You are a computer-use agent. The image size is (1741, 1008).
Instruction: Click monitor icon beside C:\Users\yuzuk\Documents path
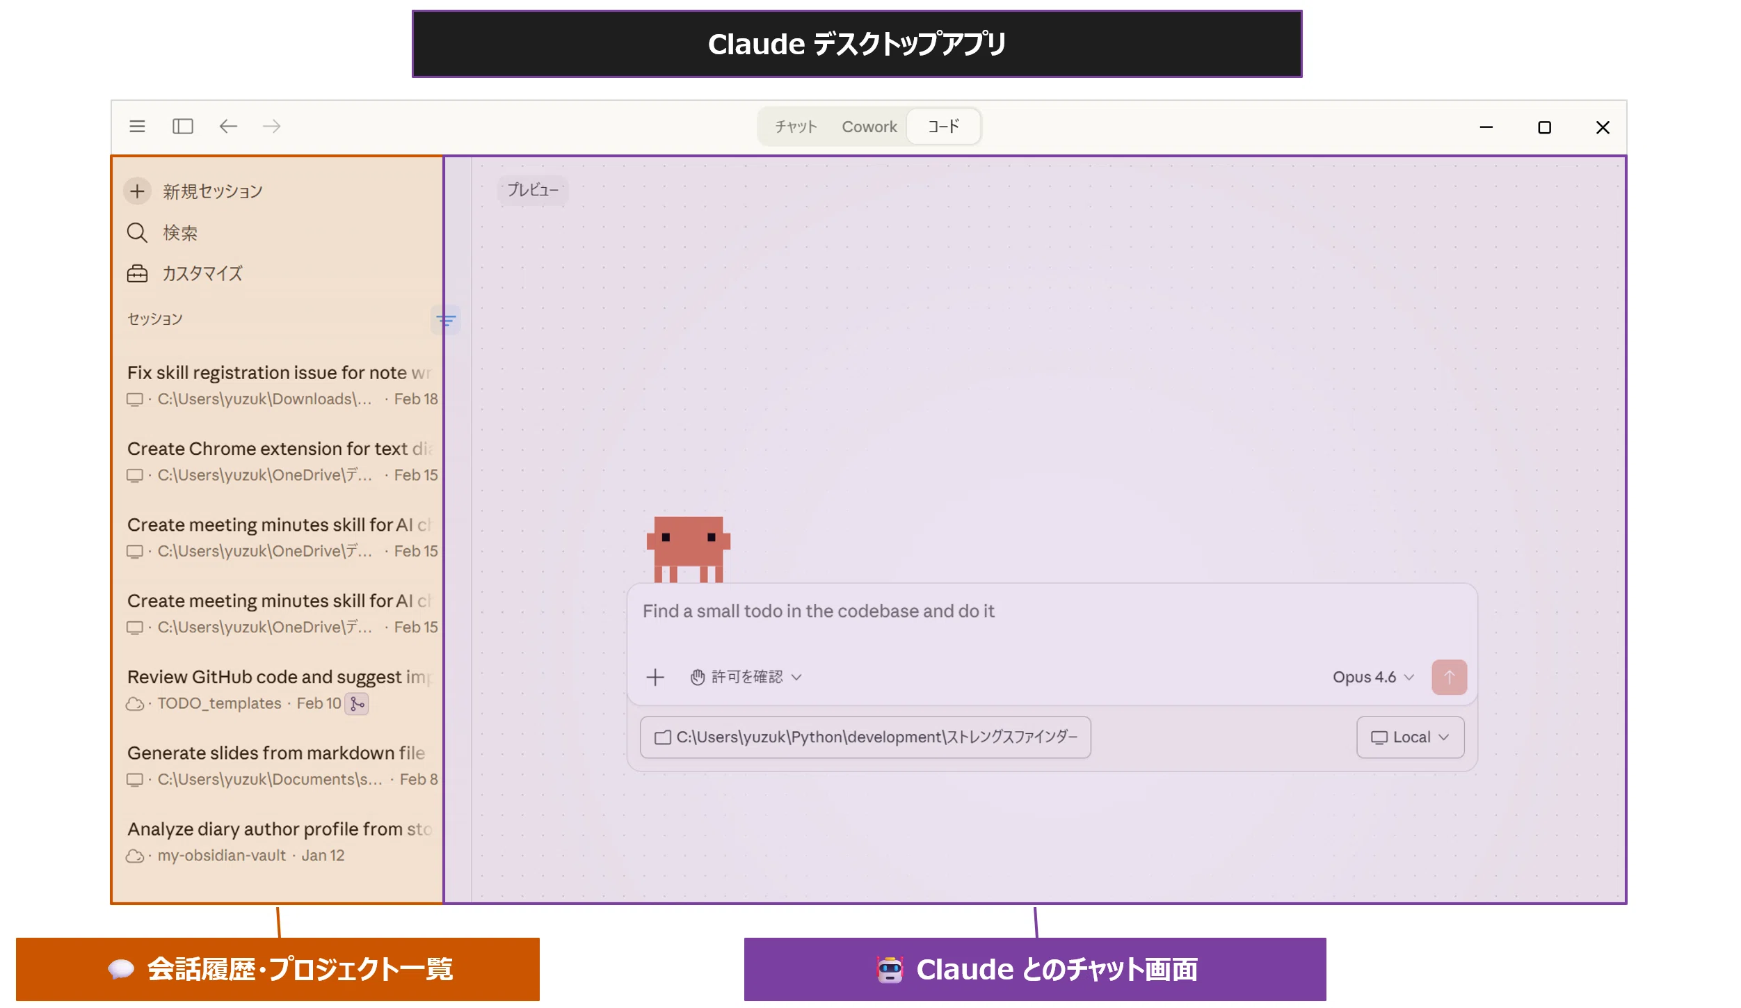pyautogui.click(x=134, y=780)
